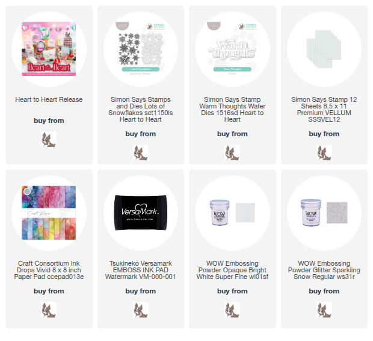The image size is (373, 341).
Task: Click the store icon under Warm Thoughts Wafer Dies
Action: point(232,152)
